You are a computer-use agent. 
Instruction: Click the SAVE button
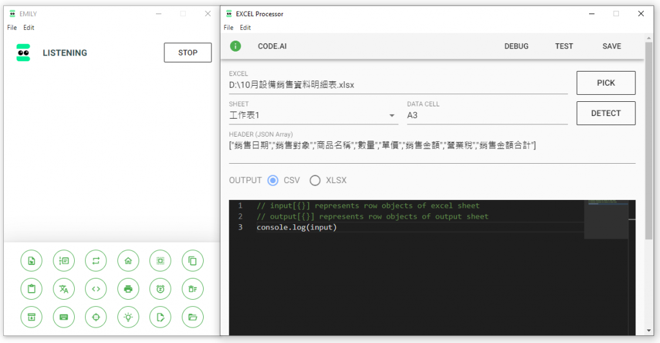click(x=612, y=46)
